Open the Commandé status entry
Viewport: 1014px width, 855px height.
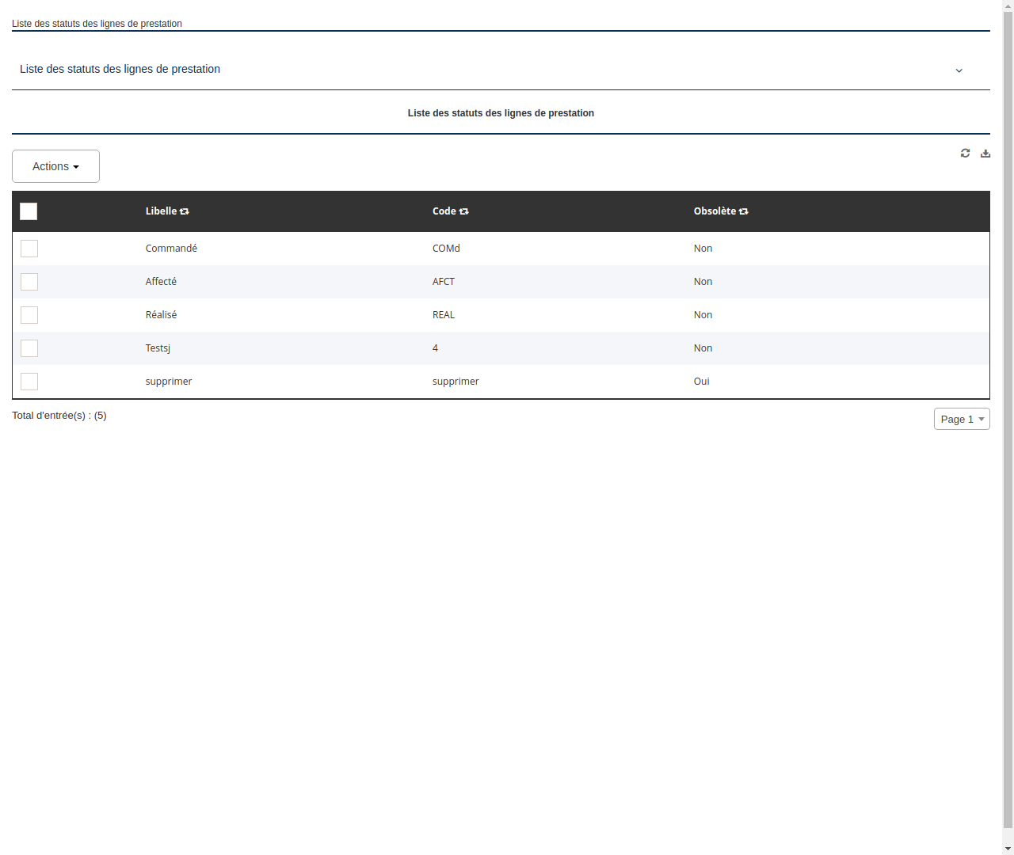pos(171,248)
